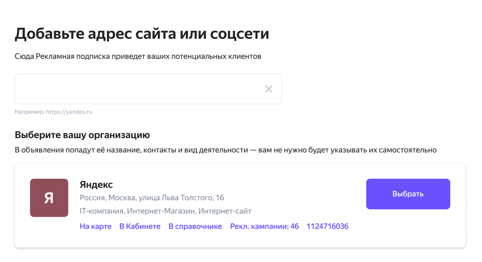This screenshot has width=482, height=262.
Task: Click the maroon Яндекс organization logo
Action: tap(49, 198)
